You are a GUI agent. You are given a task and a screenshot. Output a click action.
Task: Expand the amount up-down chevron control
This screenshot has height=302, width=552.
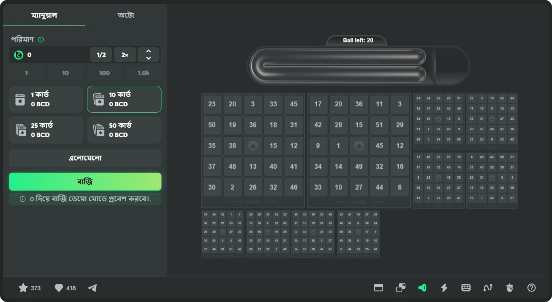149,55
